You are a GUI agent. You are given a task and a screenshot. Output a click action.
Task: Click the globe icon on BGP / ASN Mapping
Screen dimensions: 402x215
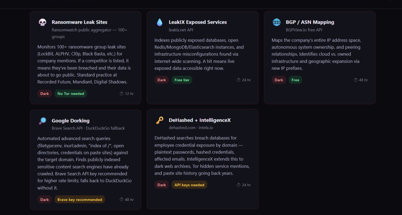click(276, 22)
